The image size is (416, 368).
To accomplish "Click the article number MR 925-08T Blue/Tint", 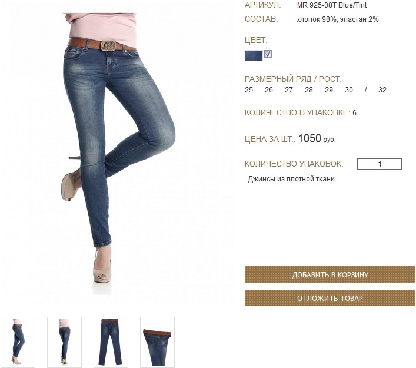I will point(332,5).
